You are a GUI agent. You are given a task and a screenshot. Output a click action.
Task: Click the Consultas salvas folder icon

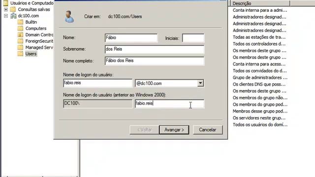coord(13,9)
